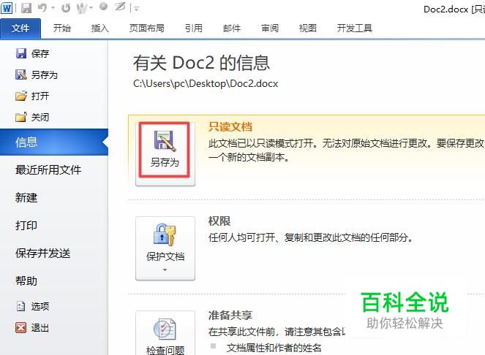Screen dimensions: 485x355
Task: Click the 关闭 folder icon in sidebar
Action: coord(21,117)
